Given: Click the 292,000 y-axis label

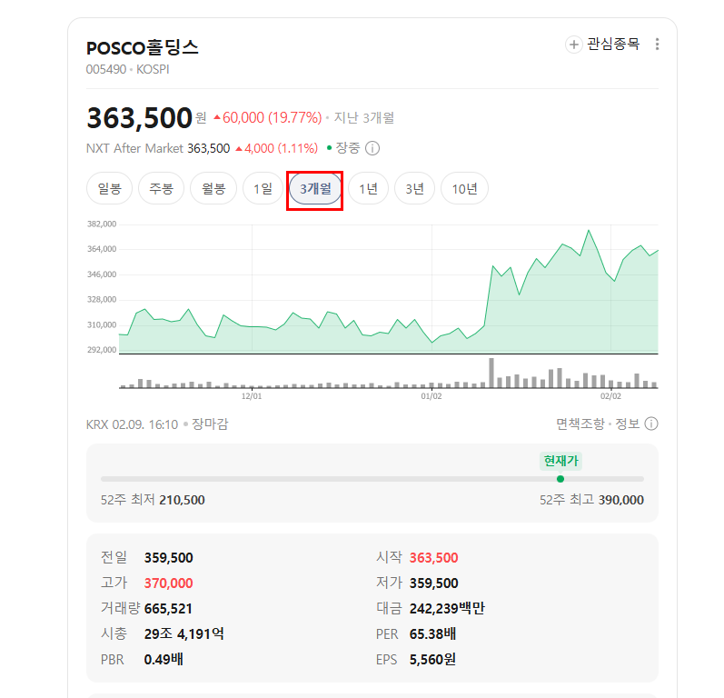Looking at the screenshot, I should click(x=102, y=350).
